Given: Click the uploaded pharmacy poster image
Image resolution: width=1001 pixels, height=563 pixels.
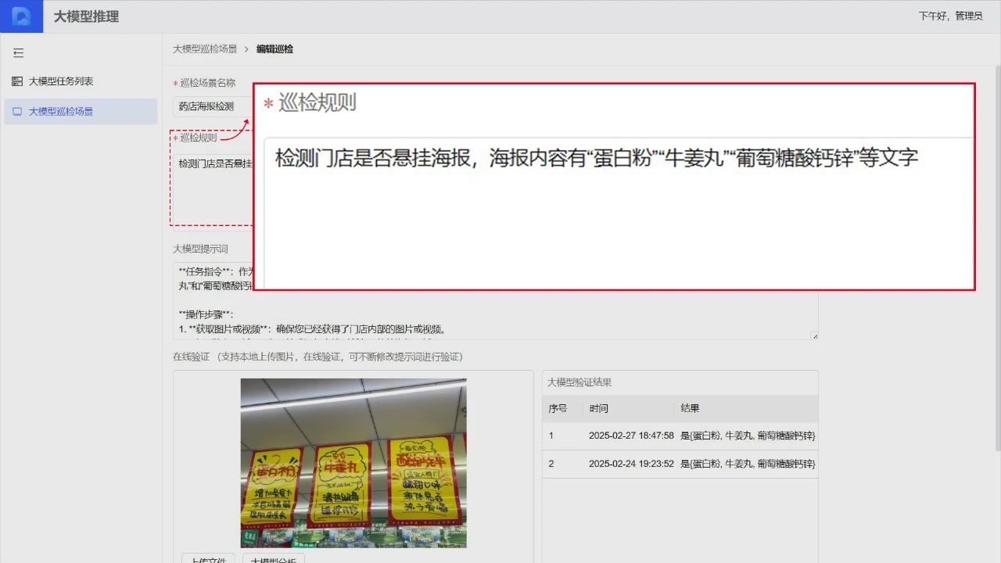Looking at the screenshot, I should [353, 463].
